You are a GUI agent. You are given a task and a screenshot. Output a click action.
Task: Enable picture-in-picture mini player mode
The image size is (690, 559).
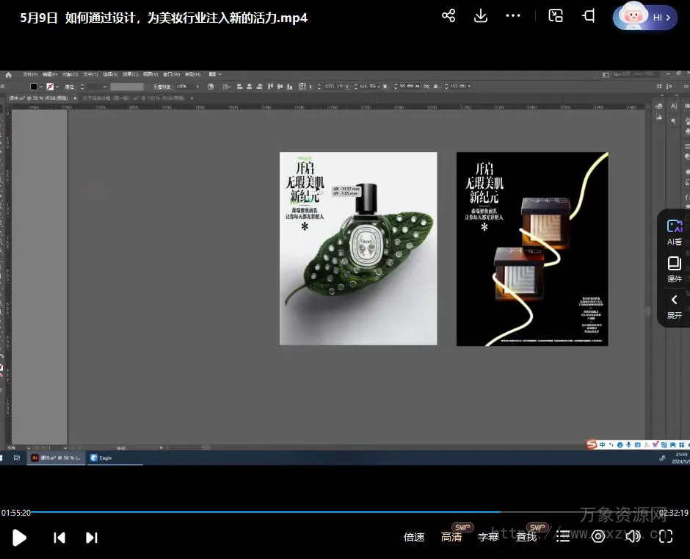(556, 16)
